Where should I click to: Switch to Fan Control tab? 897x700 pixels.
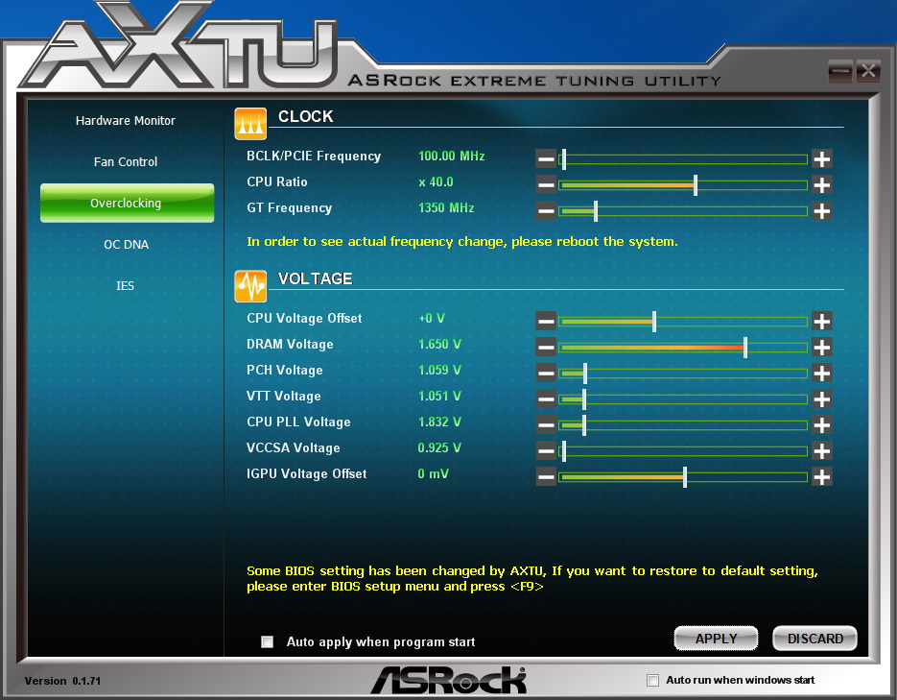tap(126, 162)
